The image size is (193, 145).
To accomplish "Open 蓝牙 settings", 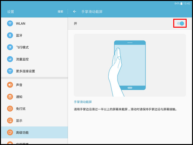I will (34, 35).
